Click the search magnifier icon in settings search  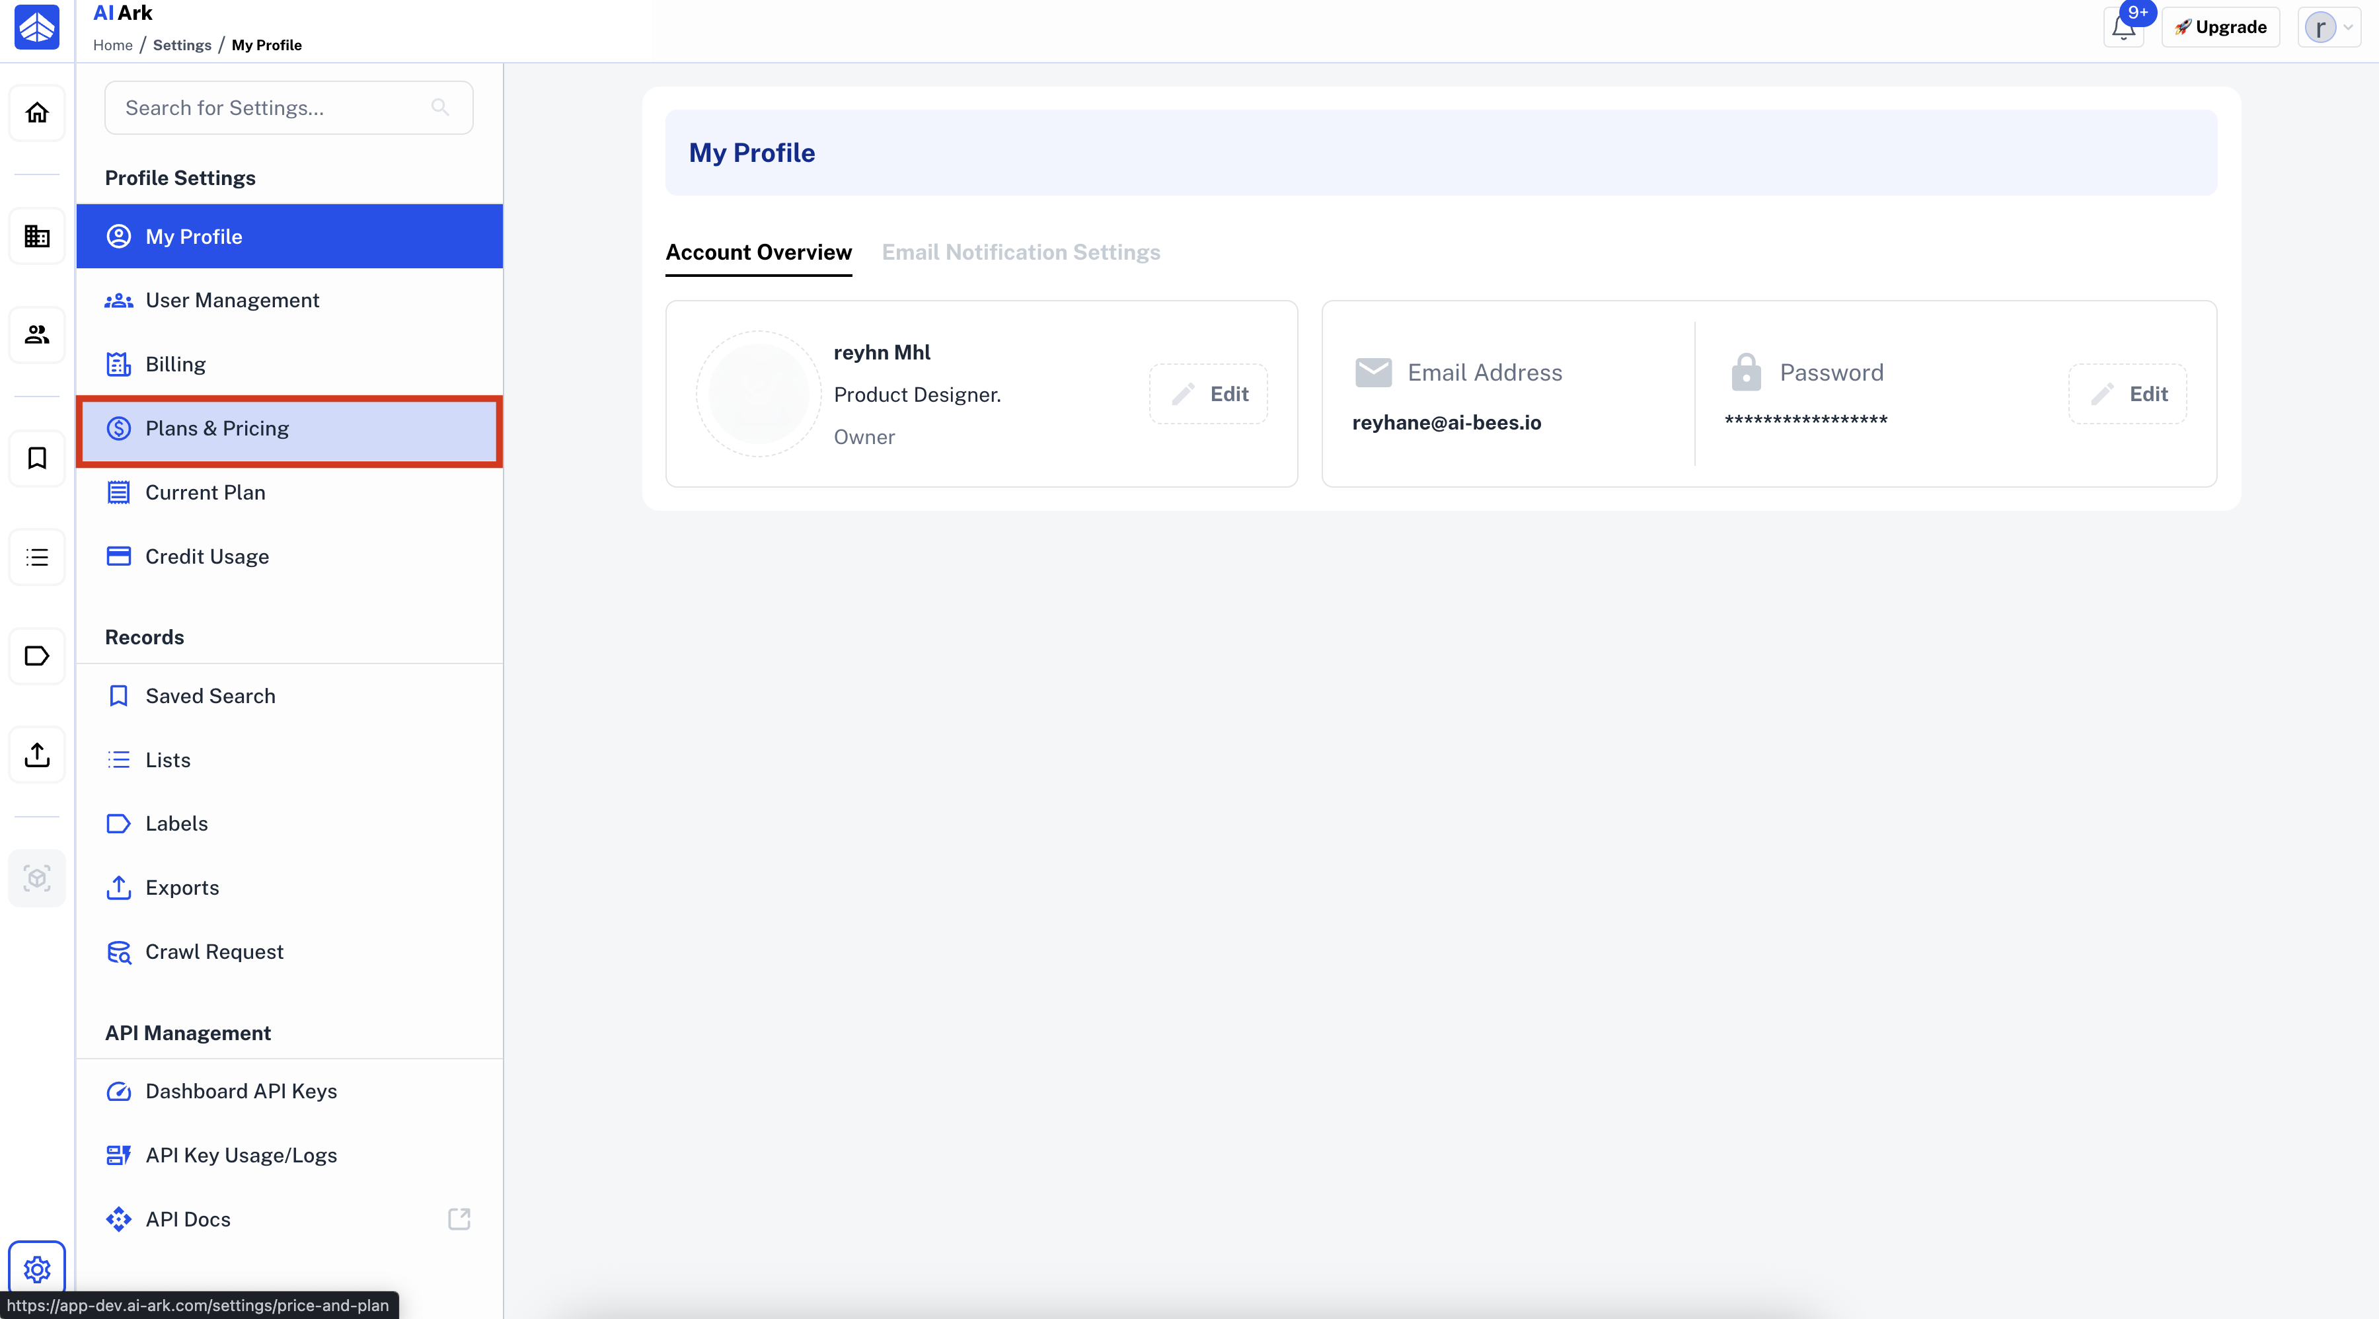point(441,107)
